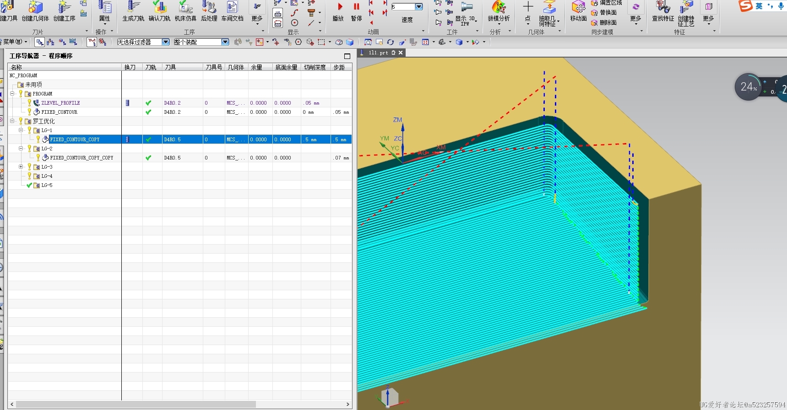Viewport: 787px width, 410px height.
Task: Click .07 mm 步距 cell
Action: click(x=342, y=158)
